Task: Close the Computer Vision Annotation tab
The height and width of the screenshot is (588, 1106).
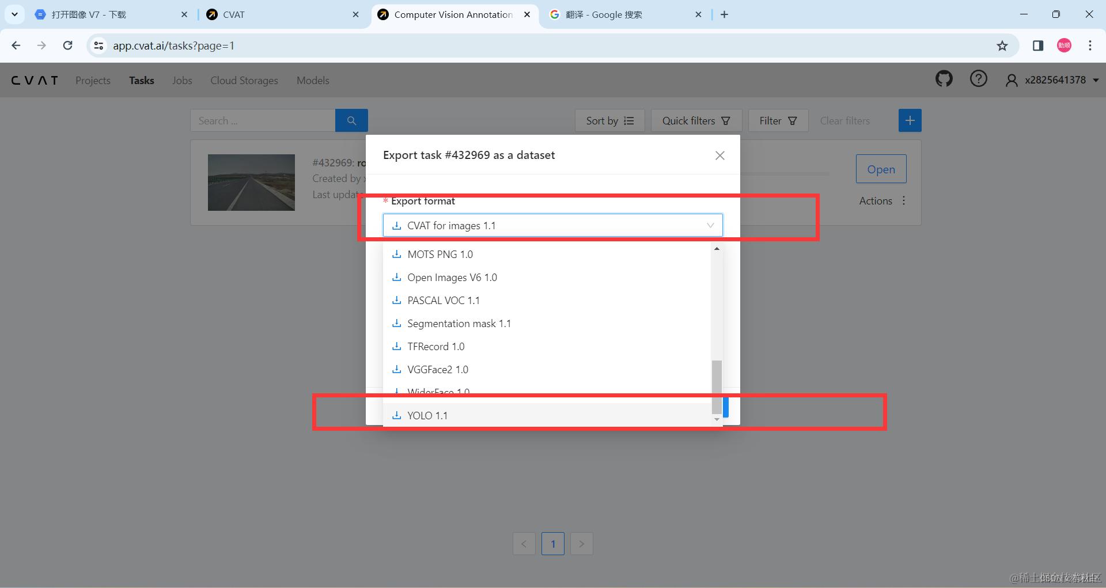Action: [x=527, y=14]
